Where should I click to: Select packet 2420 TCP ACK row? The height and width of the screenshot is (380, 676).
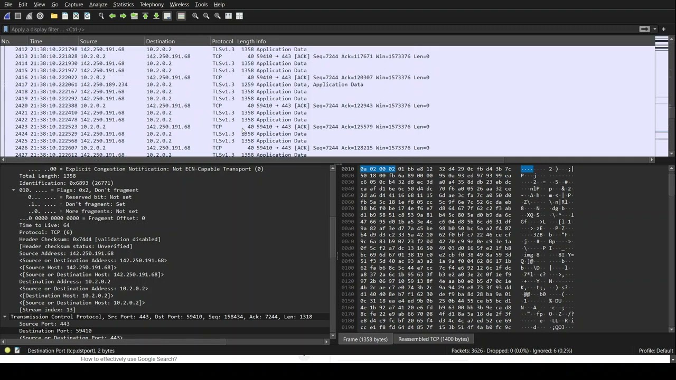point(327,106)
